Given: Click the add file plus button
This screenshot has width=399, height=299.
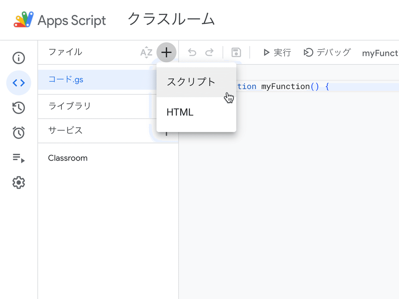Looking at the screenshot, I should click(x=166, y=52).
